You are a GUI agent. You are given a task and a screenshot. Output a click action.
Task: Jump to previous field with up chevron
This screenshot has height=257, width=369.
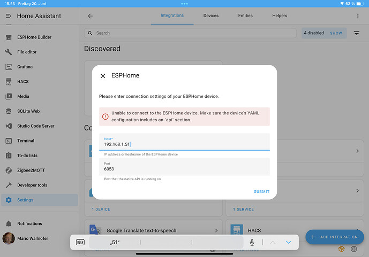(273, 242)
